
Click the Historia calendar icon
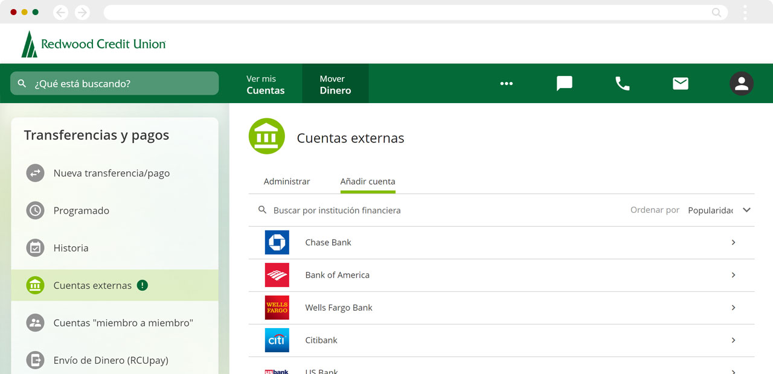(x=35, y=248)
